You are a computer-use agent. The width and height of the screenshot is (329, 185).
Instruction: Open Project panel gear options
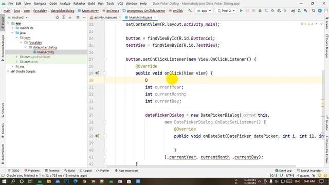tap(78, 17)
